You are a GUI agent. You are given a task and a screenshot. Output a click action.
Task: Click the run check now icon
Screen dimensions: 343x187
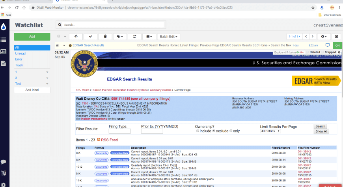[x=76, y=36]
